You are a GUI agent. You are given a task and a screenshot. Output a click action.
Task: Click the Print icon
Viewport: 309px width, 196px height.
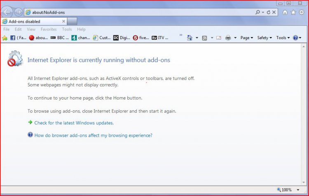coord(228,38)
